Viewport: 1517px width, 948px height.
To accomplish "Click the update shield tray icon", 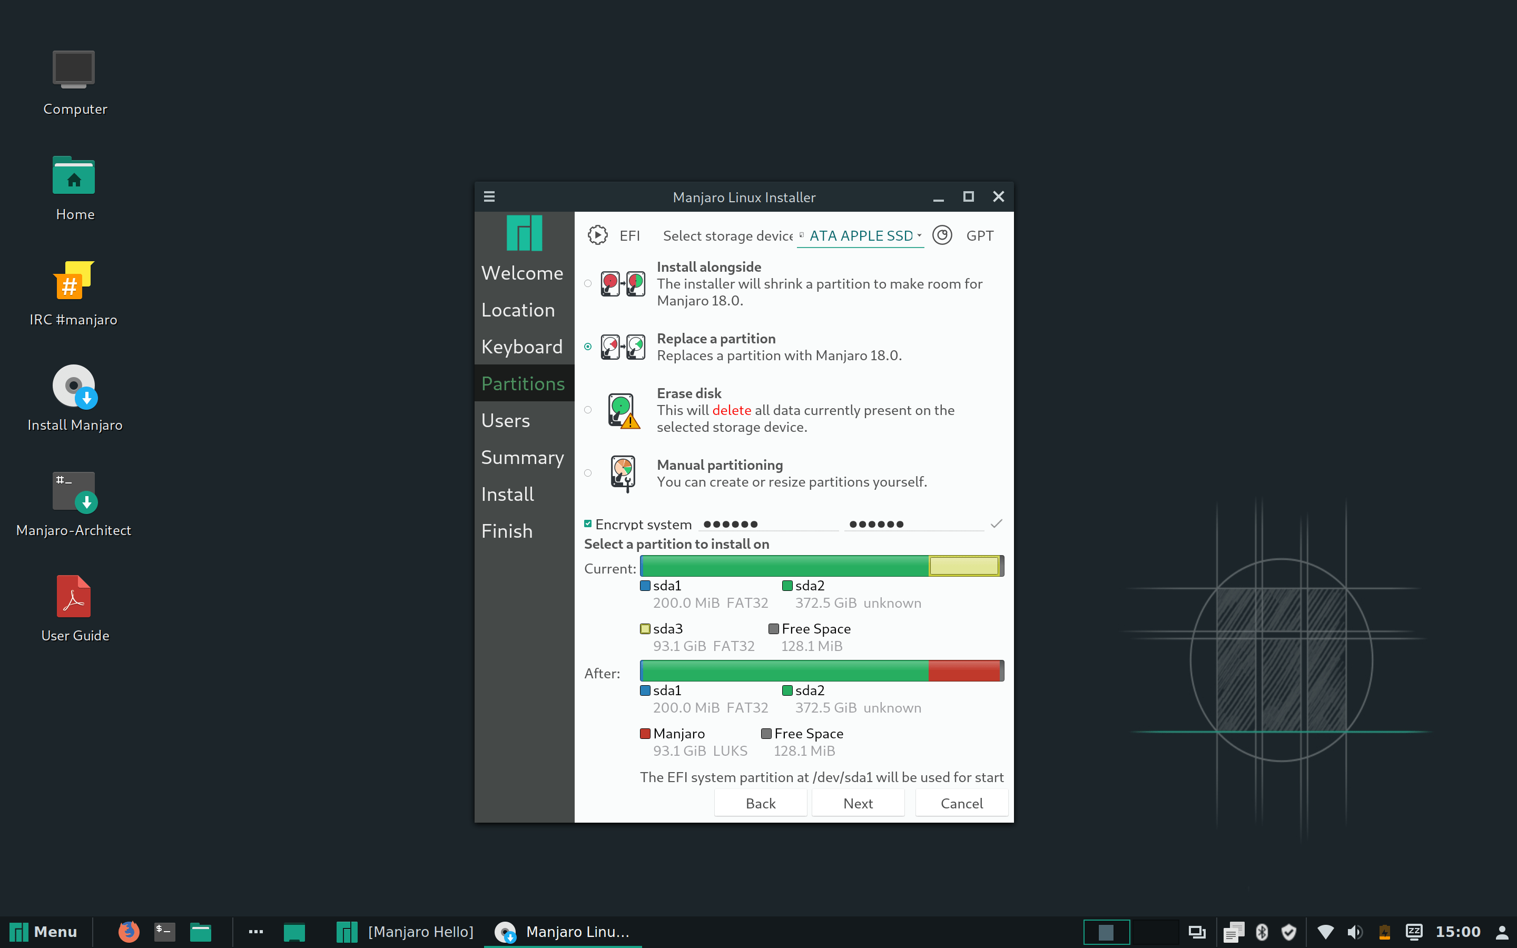I will coord(1289,932).
